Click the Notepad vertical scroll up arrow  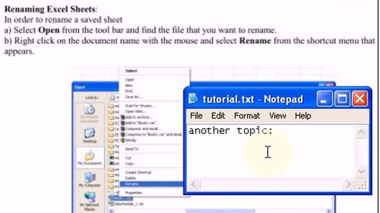361,132
